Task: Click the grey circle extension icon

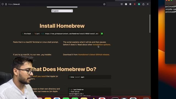Action: [x=130, y=4]
